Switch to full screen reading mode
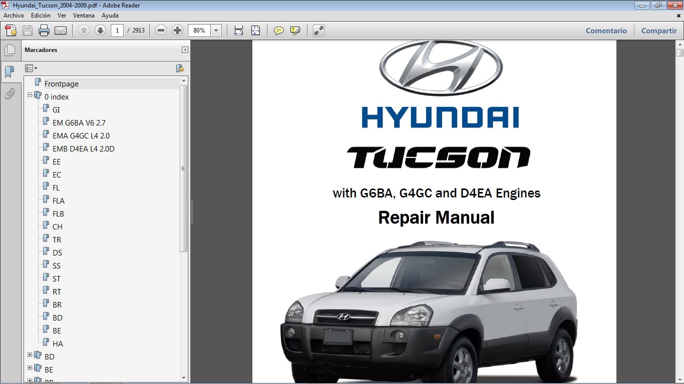The height and width of the screenshot is (384, 684). [318, 30]
